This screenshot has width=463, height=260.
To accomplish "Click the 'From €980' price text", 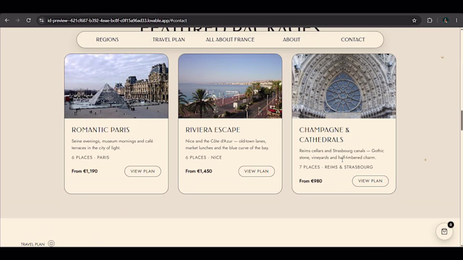I will (311, 181).
